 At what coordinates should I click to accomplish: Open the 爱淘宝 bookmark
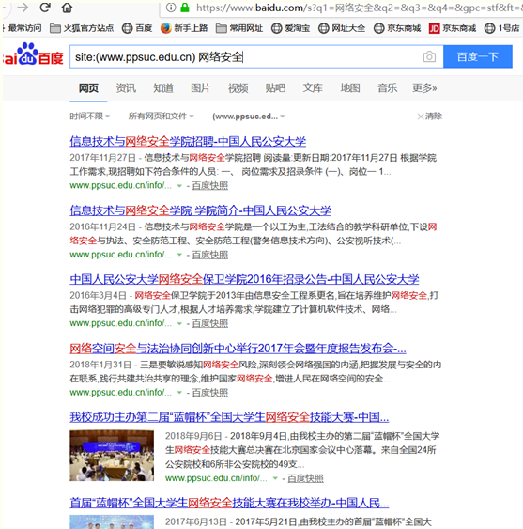[x=291, y=28]
